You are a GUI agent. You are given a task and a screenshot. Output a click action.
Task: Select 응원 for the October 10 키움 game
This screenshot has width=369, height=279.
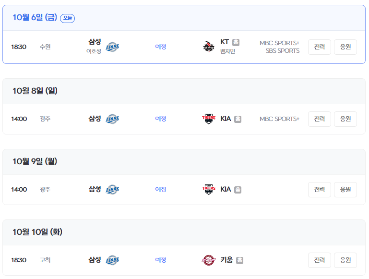tap(345, 260)
